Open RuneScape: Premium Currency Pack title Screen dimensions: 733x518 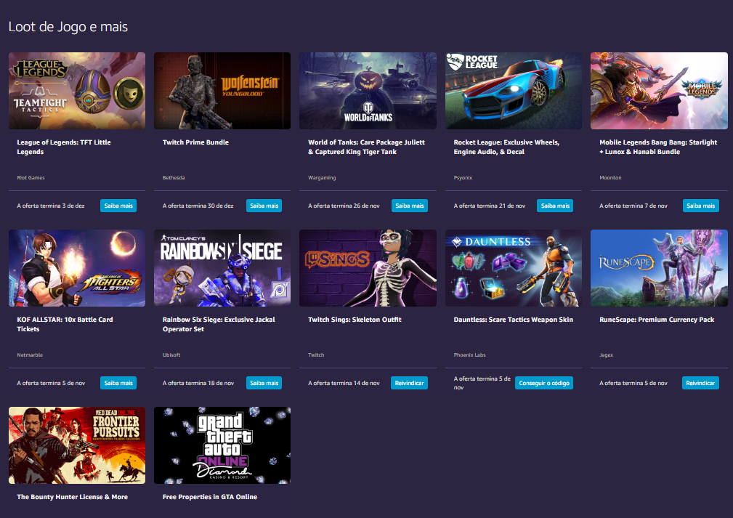657,320
